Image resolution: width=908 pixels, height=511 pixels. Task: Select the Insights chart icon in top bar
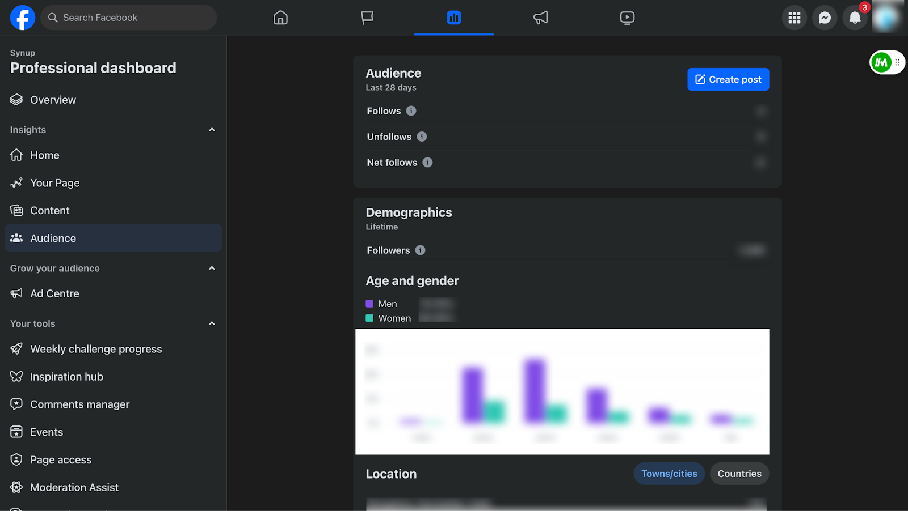coord(454,18)
